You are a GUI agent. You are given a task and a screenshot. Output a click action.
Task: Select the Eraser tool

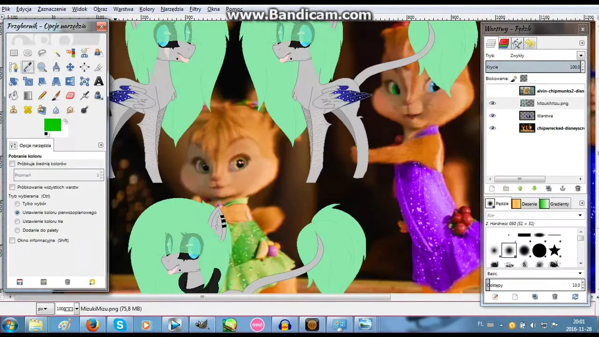point(70,95)
